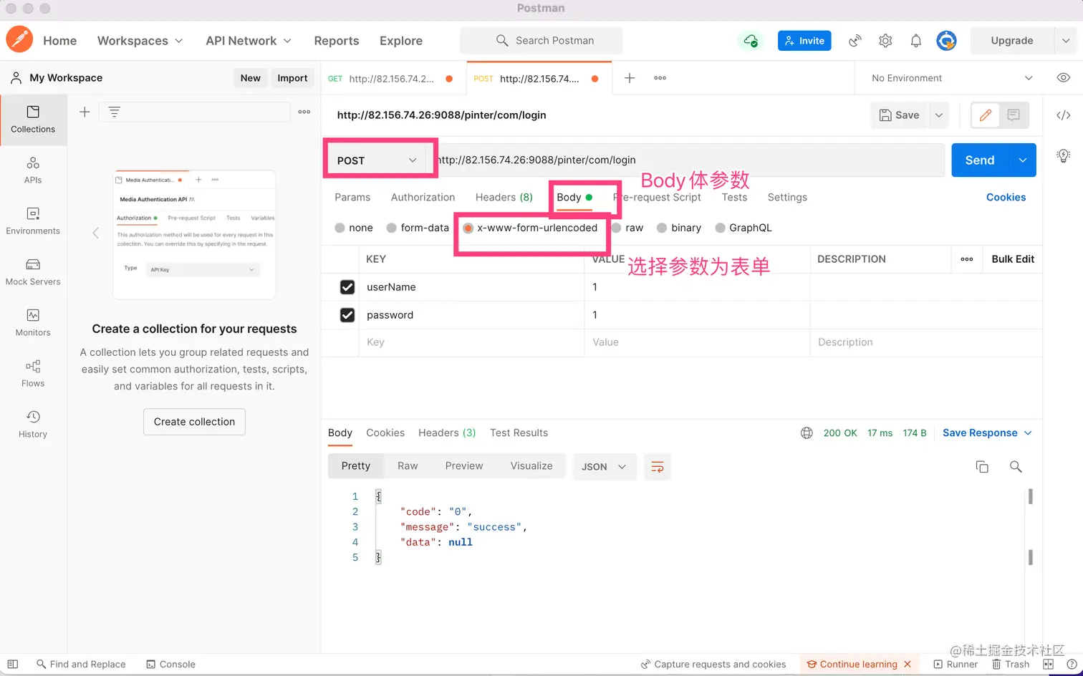
Task: Switch to the Authorization tab
Action: click(423, 198)
